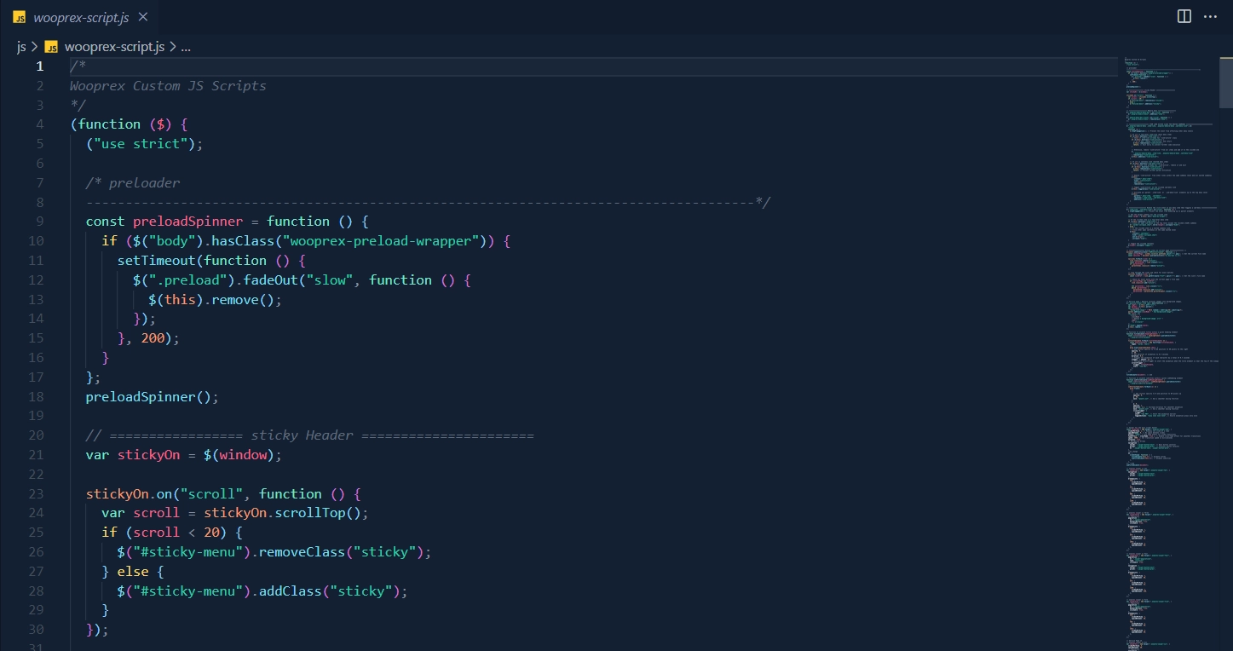Close the wooprex-script.js tab
Screen dimensions: 1233x651
(142, 17)
